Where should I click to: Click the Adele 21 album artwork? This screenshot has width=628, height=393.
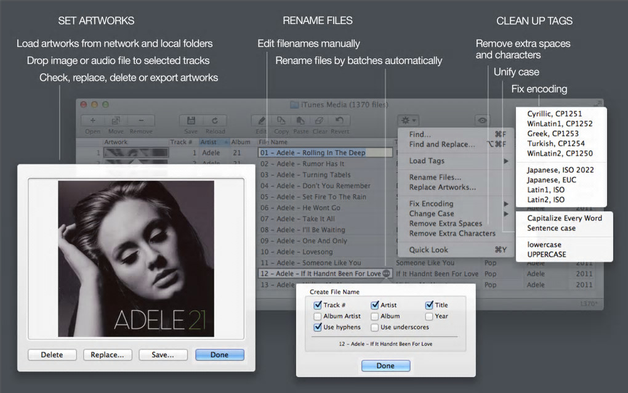tap(136, 259)
